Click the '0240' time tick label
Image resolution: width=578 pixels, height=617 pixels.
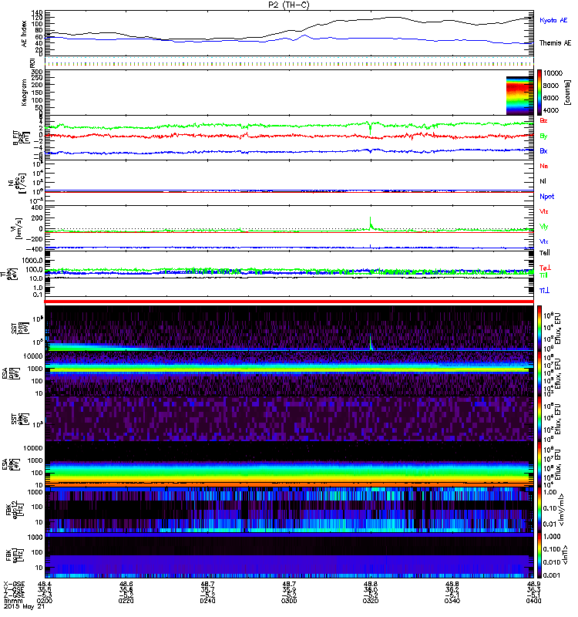207,601
